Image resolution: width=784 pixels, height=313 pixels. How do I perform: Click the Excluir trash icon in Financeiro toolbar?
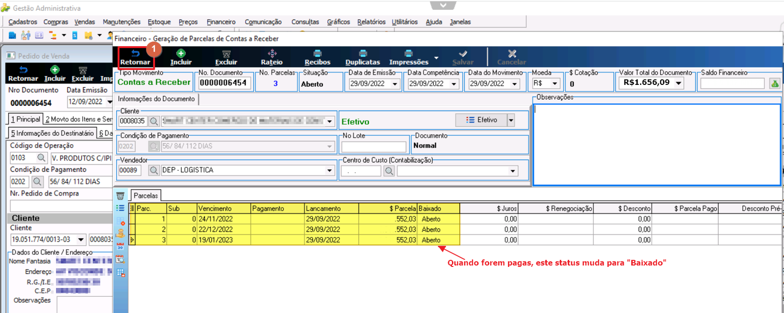226,53
